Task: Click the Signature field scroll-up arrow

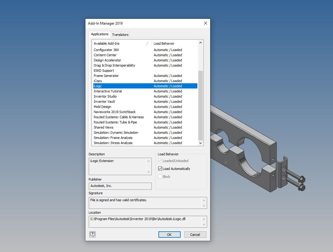Action: (x=204, y=200)
